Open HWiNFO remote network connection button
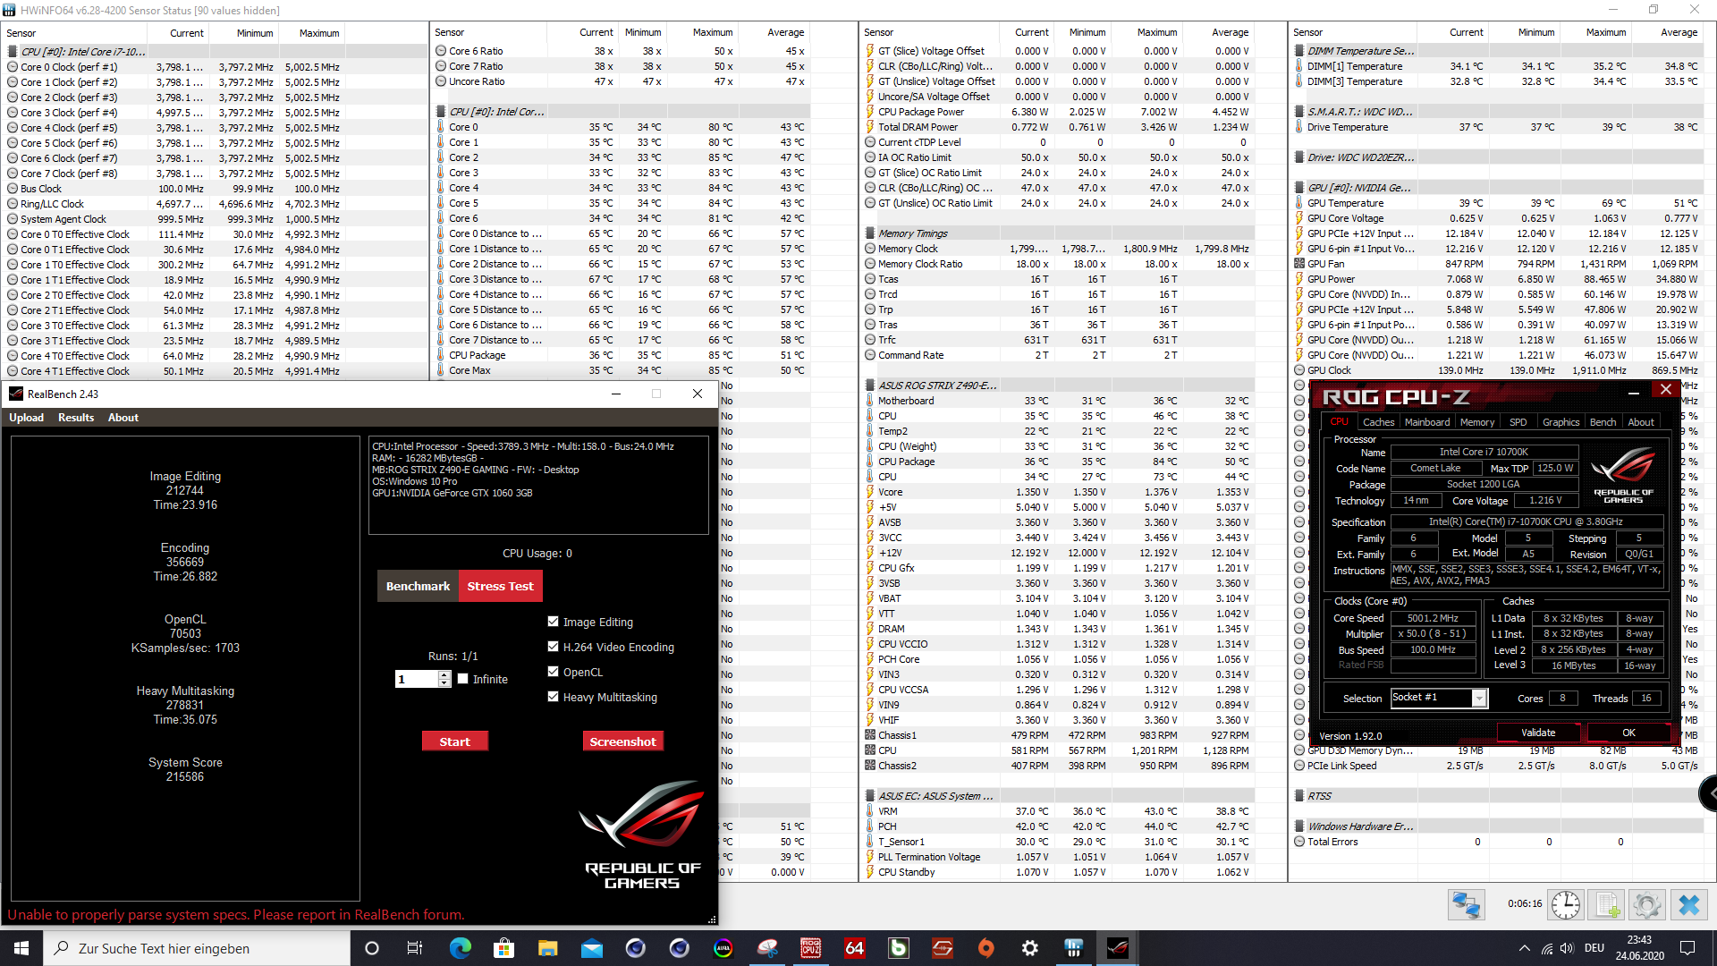 [1467, 905]
